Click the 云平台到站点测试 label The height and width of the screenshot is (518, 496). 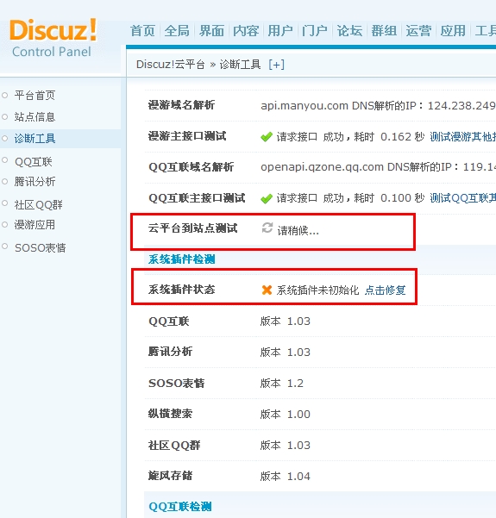[x=192, y=228]
